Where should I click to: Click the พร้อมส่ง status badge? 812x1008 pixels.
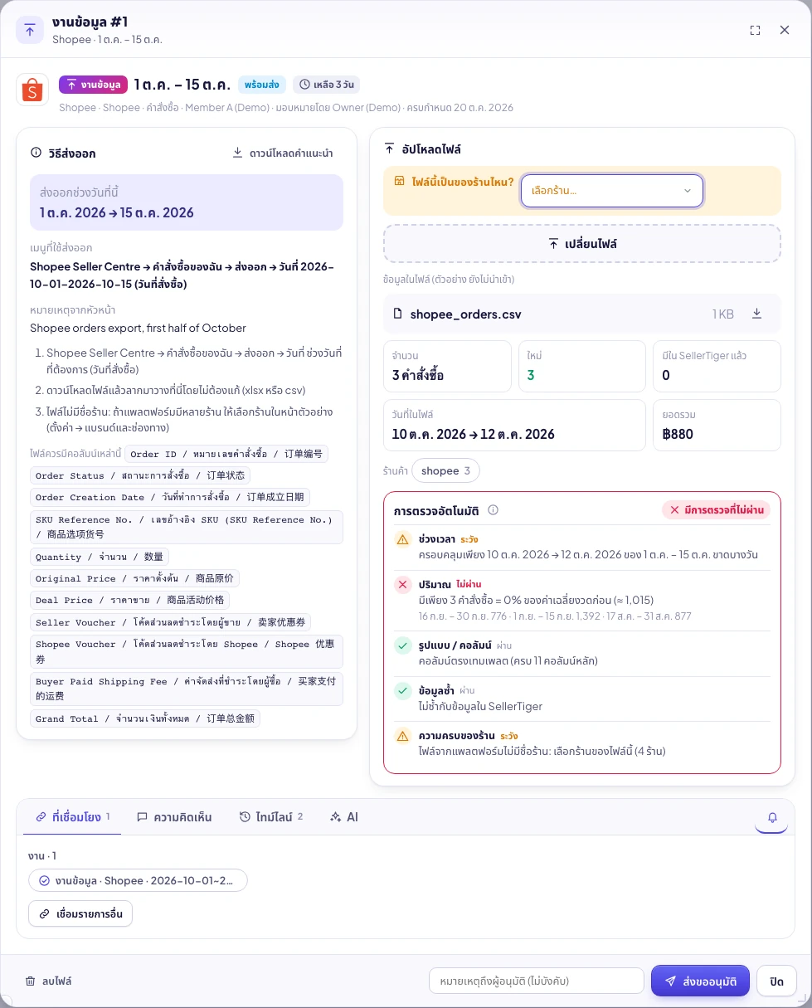click(262, 85)
